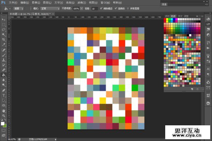Open the 前景 fill source dropdown
Image resolution: width=212 pixels, height=141 pixels.
coord(18,9)
